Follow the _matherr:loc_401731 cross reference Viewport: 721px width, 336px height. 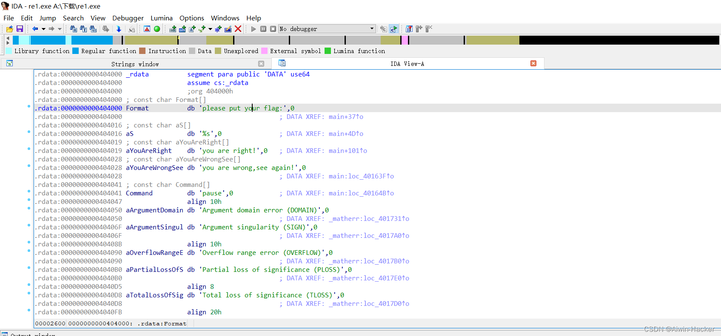pos(369,219)
